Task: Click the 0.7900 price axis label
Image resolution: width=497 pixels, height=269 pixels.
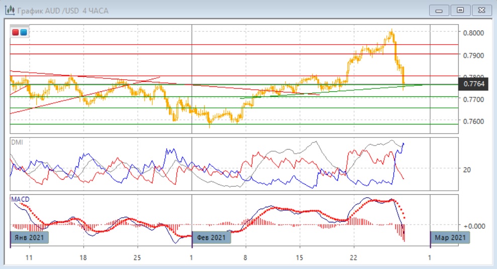Action: pos(473,55)
